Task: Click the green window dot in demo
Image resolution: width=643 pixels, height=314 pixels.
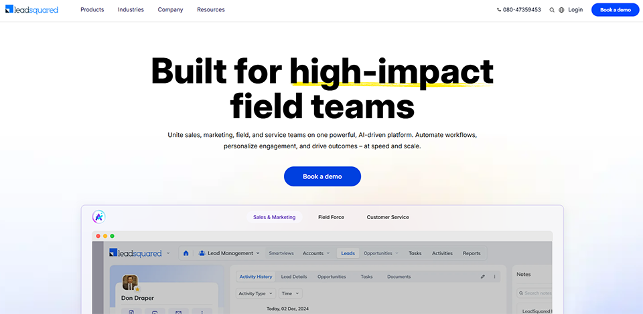Action: [x=112, y=236]
